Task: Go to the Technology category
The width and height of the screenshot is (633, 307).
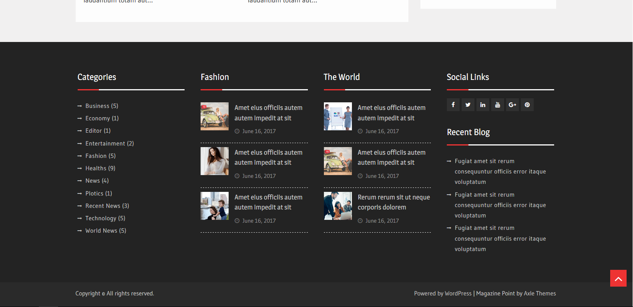Action: (x=100, y=218)
